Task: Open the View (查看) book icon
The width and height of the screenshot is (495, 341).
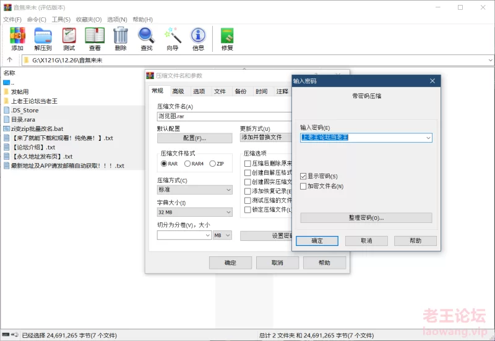Action: tap(95, 39)
